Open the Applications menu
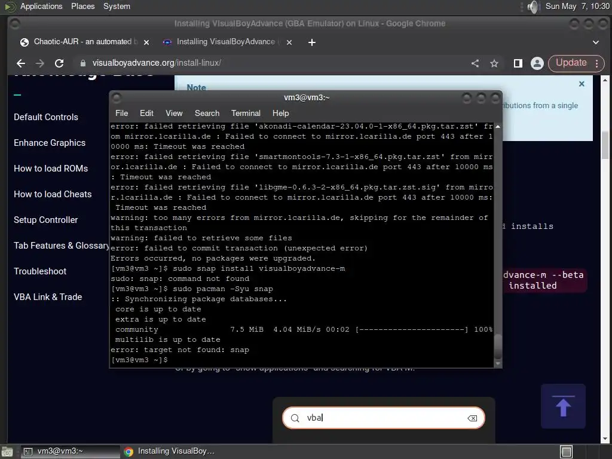The image size is (612, 459). point(41,6)
